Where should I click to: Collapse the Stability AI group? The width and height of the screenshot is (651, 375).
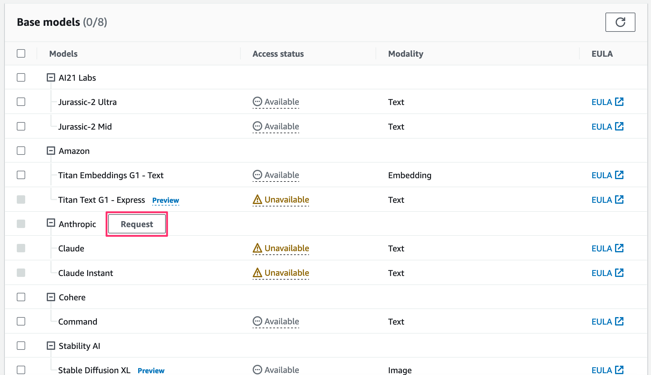coord(51,346)
